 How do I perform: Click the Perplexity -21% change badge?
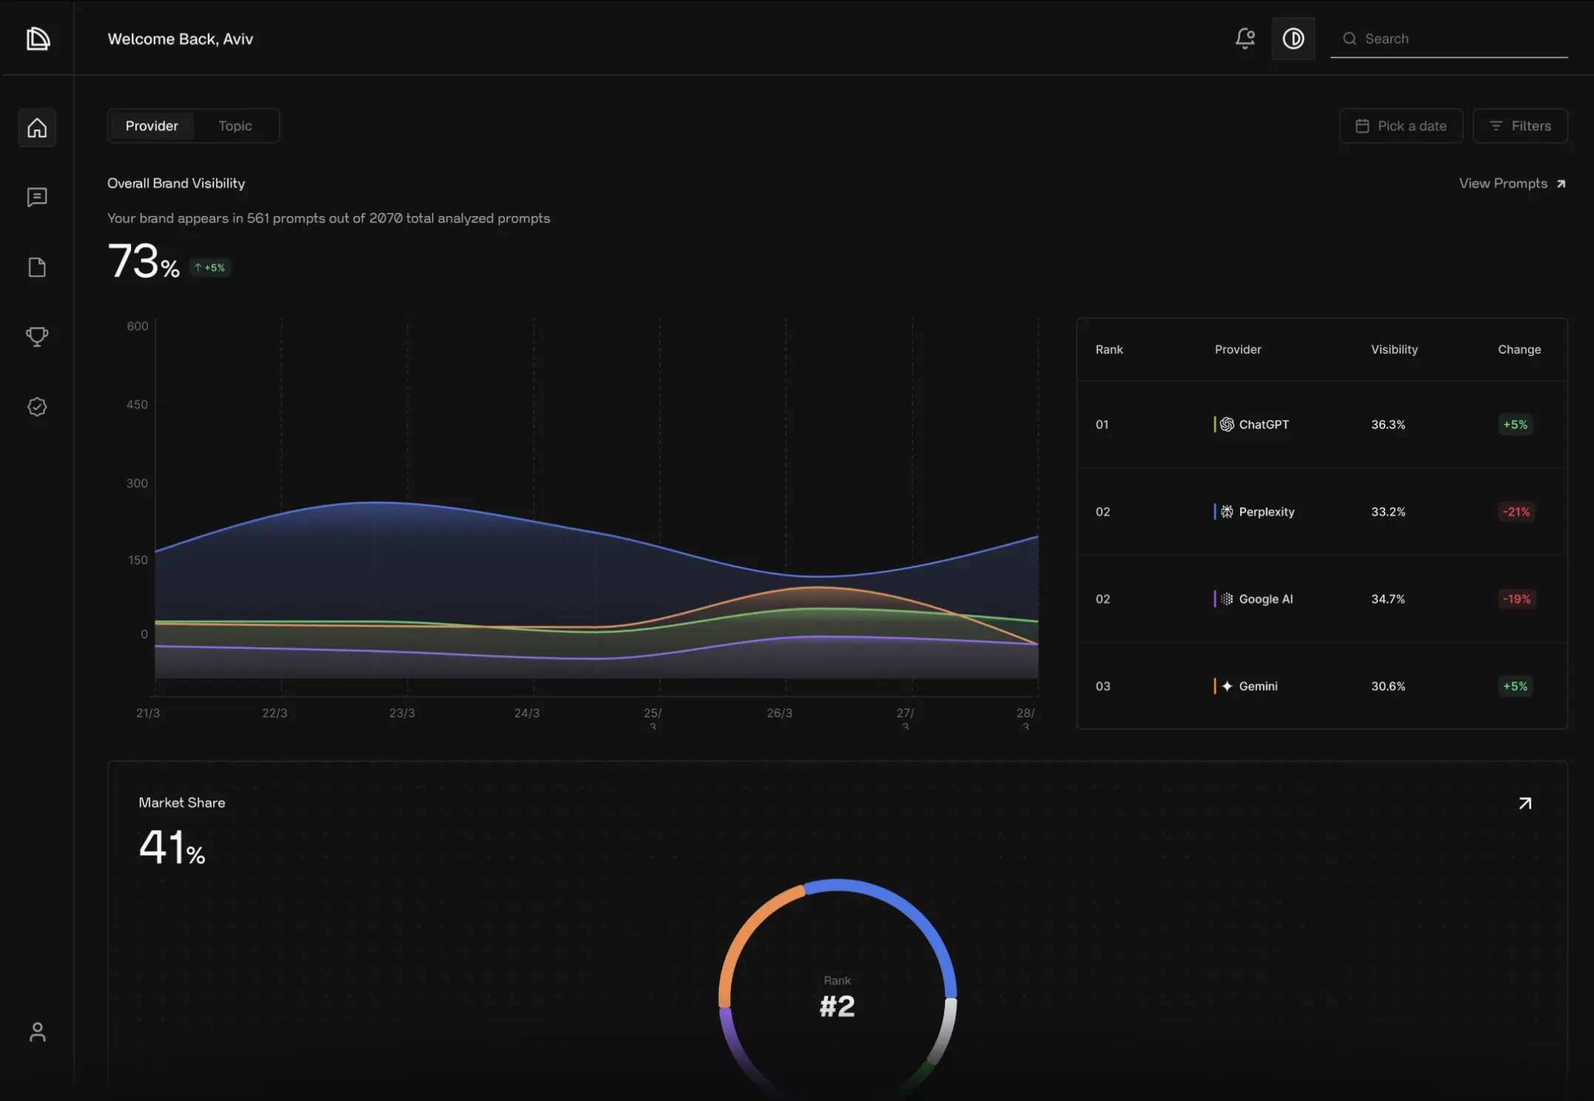1516,512
